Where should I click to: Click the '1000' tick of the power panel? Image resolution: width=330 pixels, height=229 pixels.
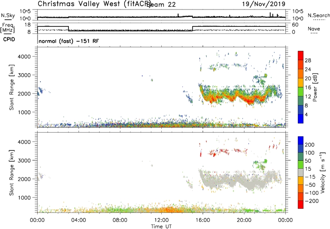24,112
